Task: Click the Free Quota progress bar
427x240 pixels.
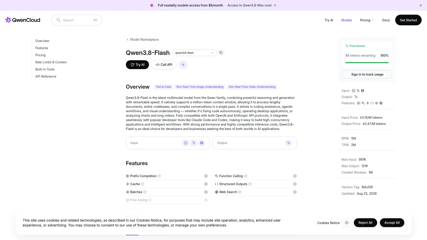Action: 367,63
